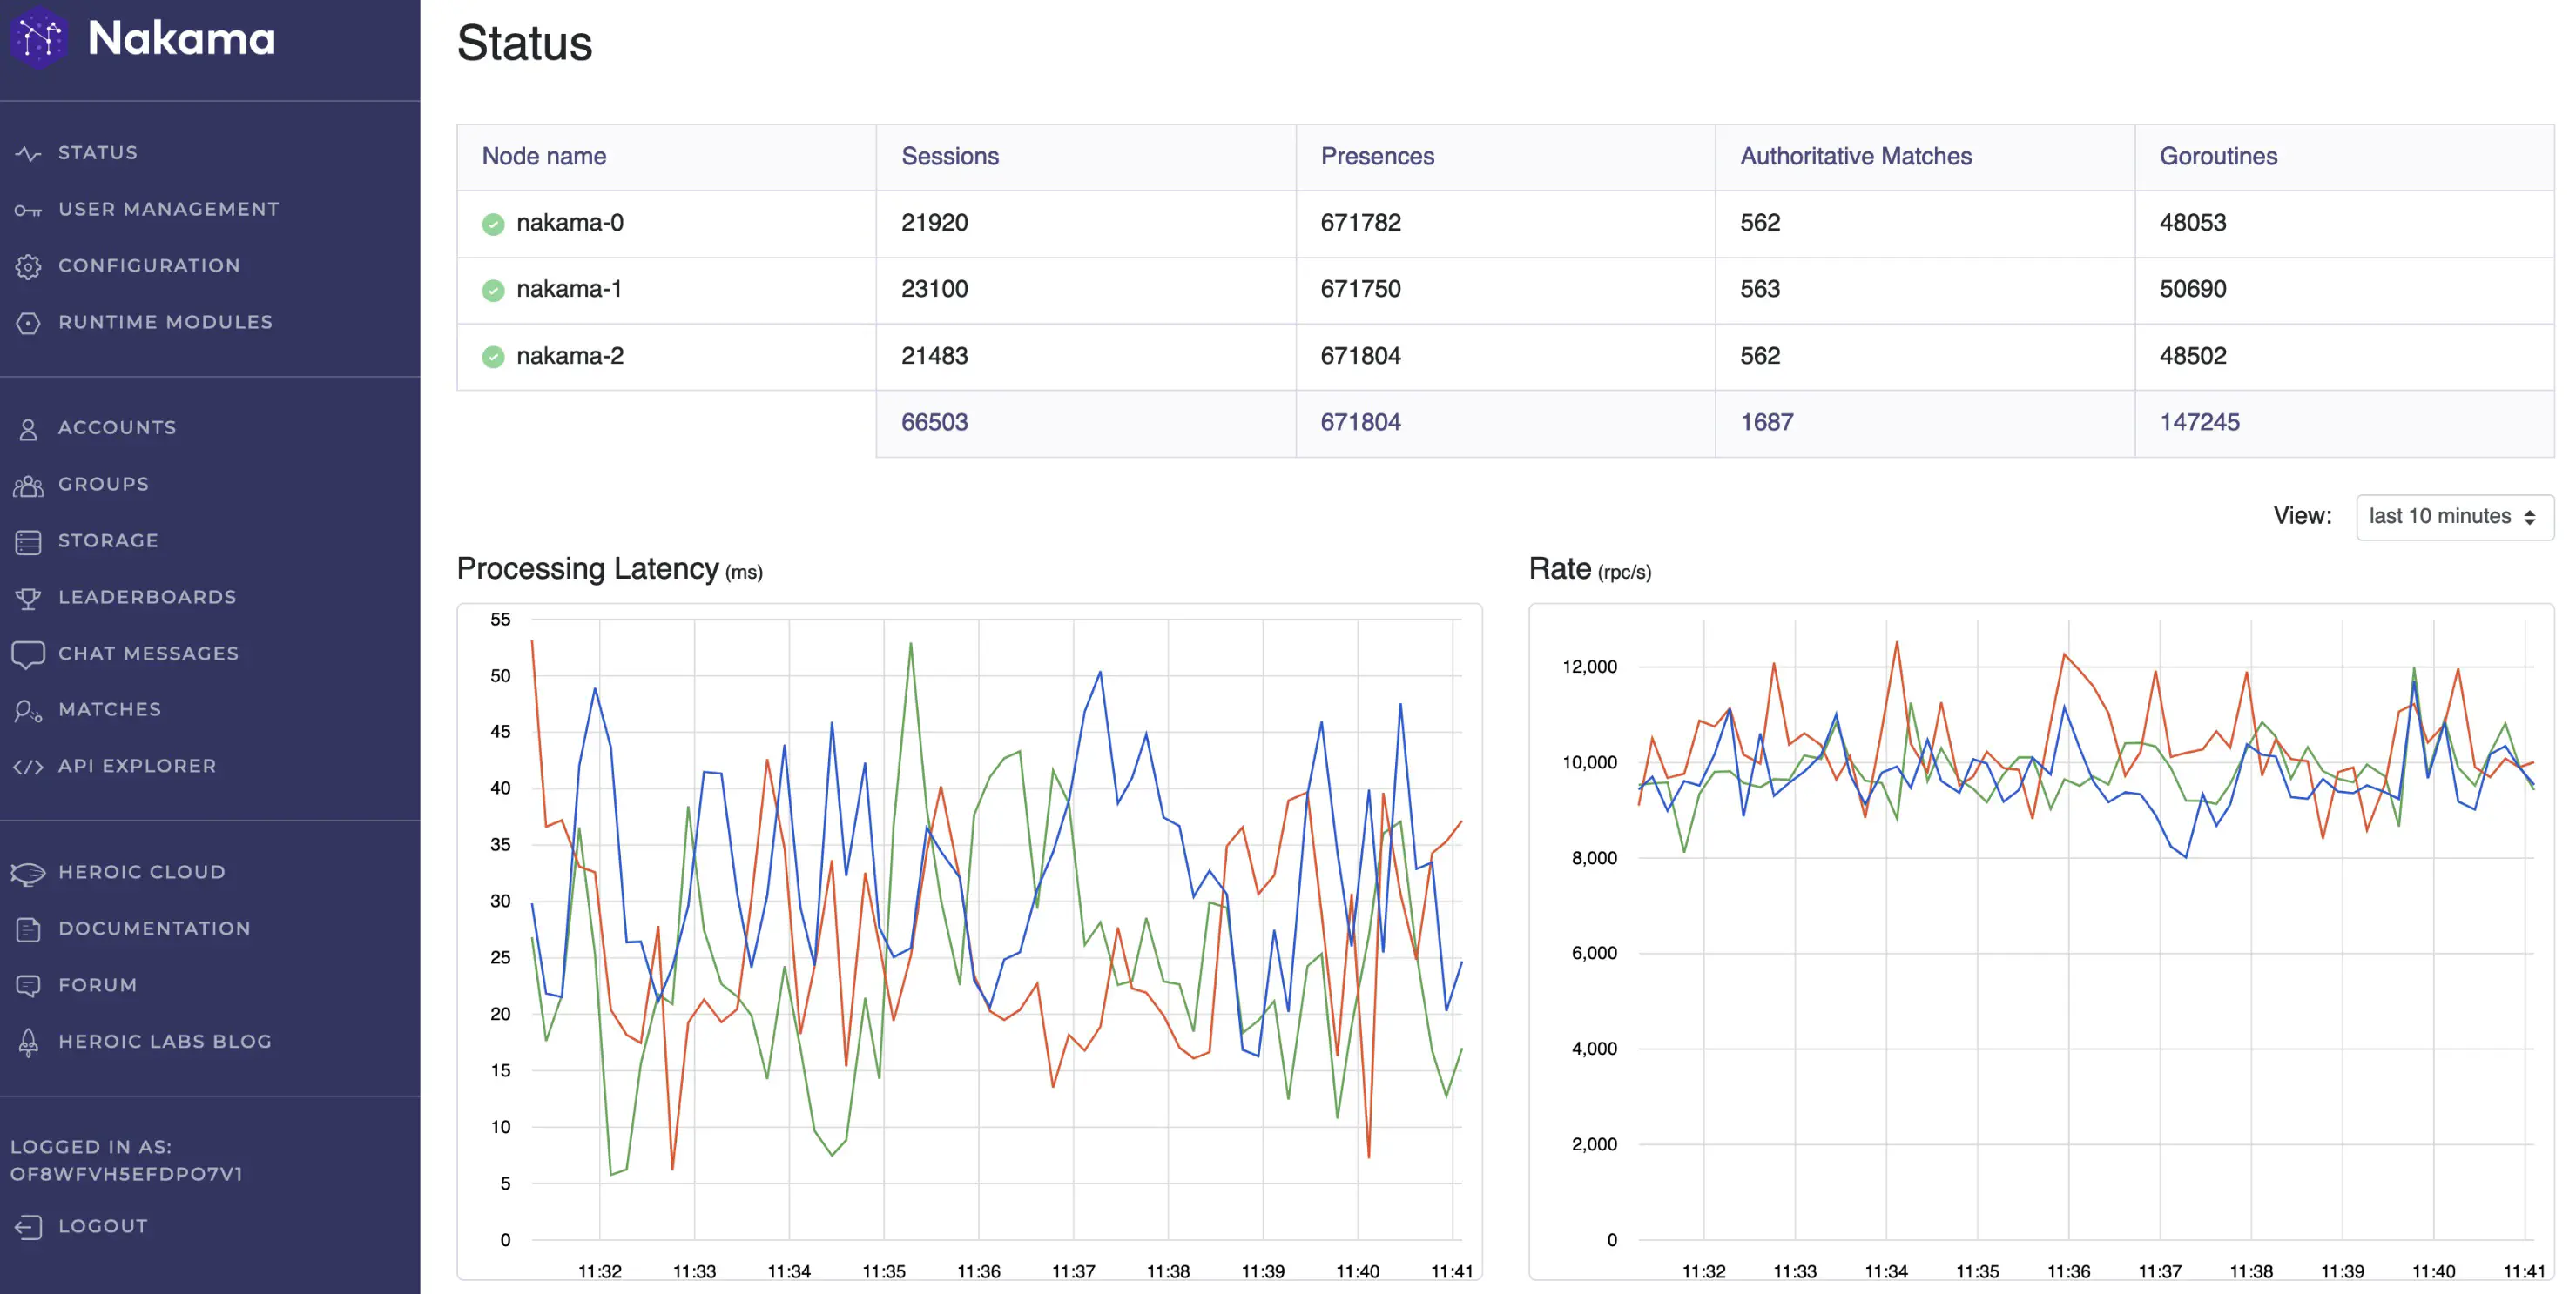Viewport: 2576px width, 1294px height.
Task: Click the sessions value 21920
Action: 934,223
